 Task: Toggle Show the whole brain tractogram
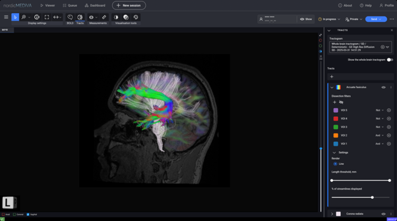click(389, 60)
